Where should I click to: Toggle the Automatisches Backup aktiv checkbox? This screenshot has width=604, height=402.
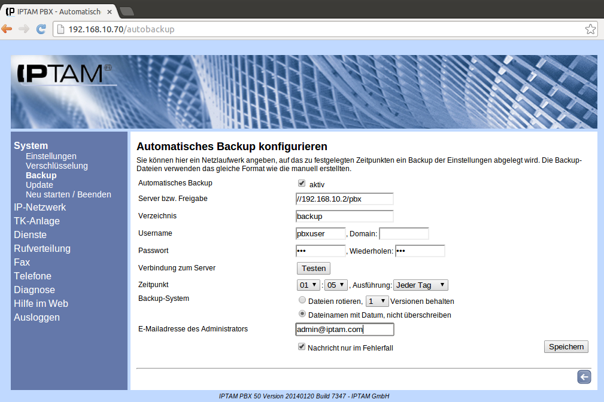(x=302, y=184)
